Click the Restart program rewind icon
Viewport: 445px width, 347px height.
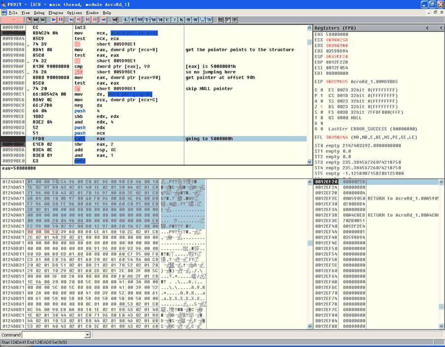pyautogui.click(x=36, y=20)
